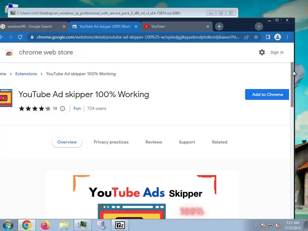Click the muted volume tray icon
Image resolution: width=308 pixels, height=231 pixels.
[x=278, y=225]
